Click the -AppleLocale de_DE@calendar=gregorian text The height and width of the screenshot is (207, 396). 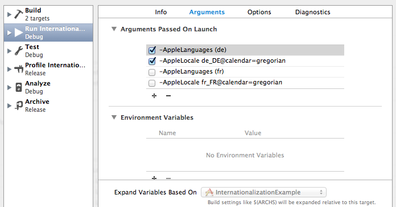pos(222,61)
